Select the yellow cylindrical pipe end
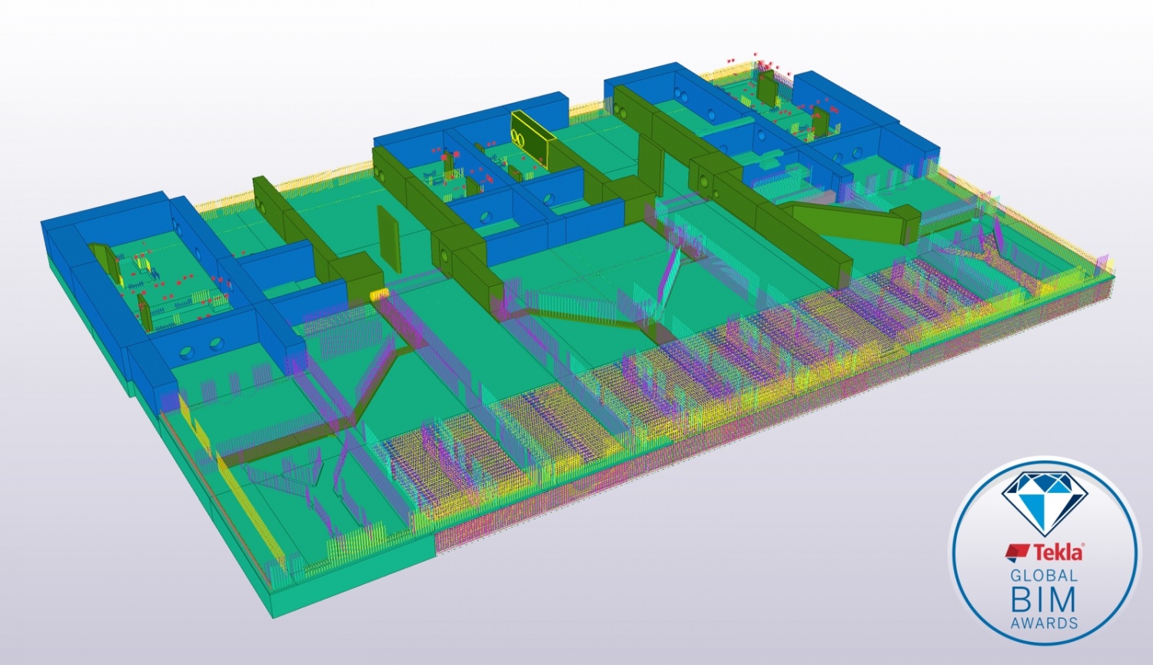 click(x=379, y=294)
